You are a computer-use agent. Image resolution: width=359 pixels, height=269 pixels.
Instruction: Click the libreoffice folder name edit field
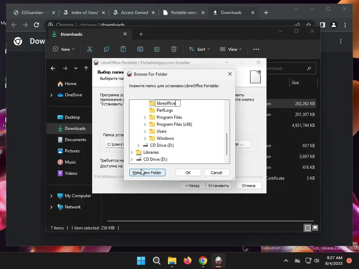[x=168, y=103]
